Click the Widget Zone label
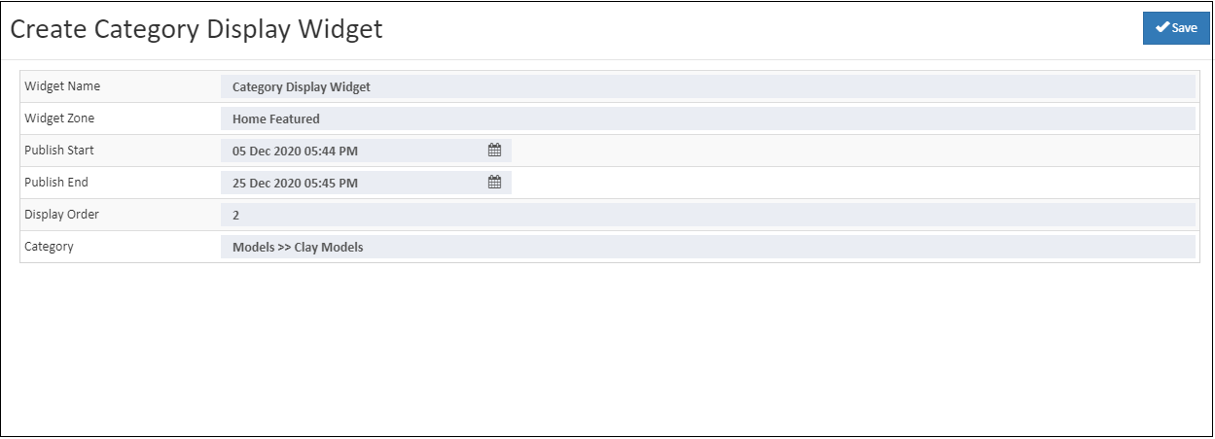Screen dimensions: 1215x439 59,118
